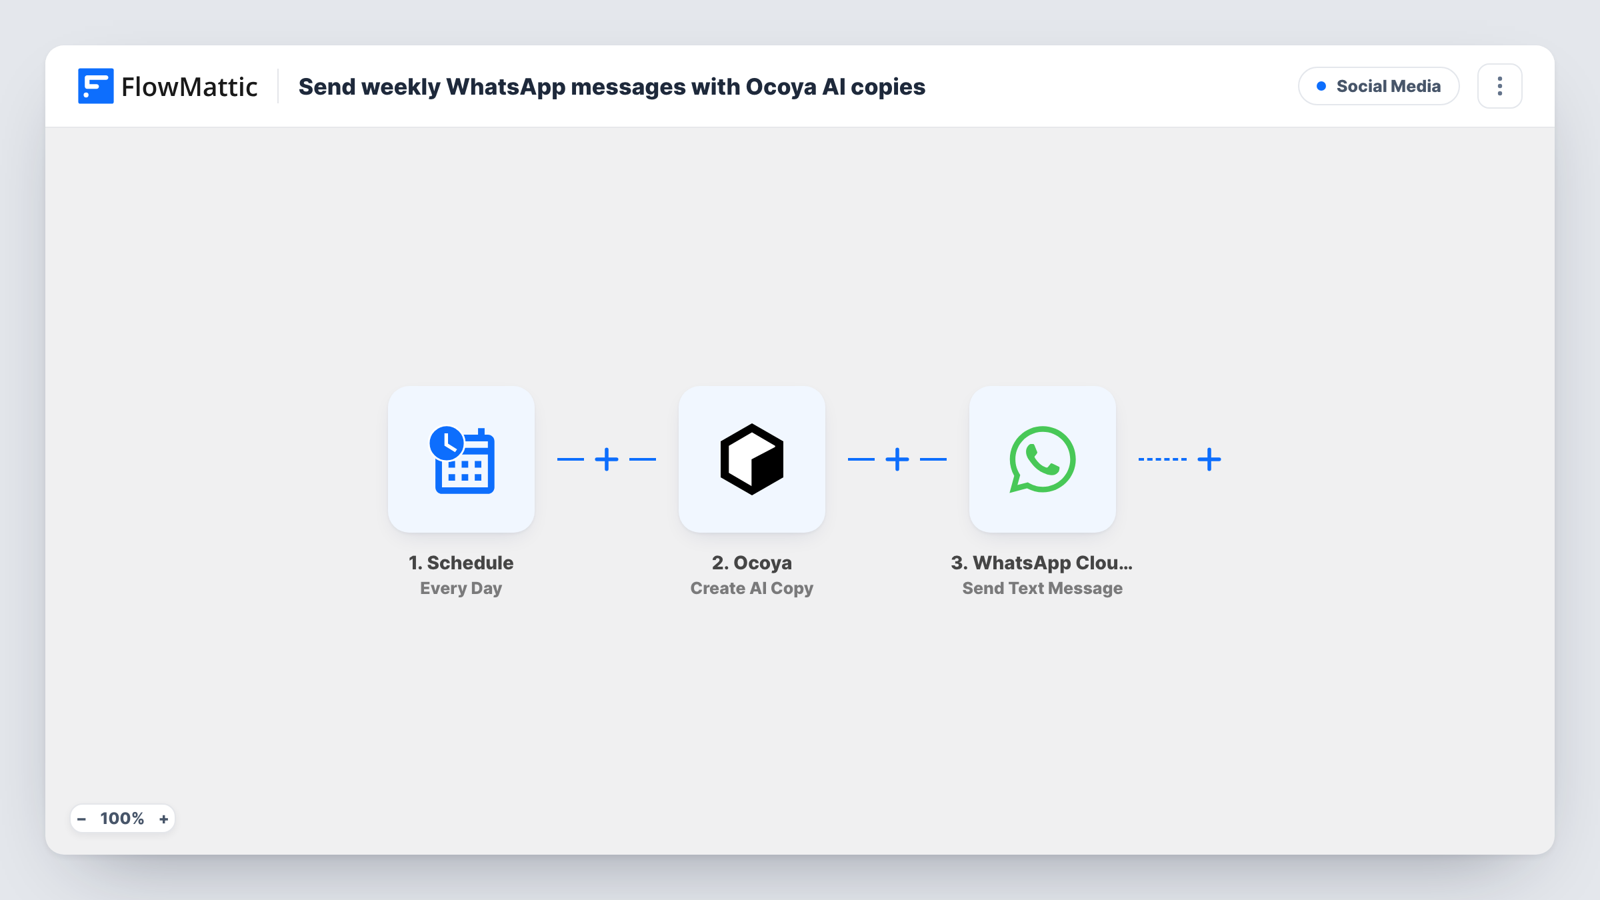This screenshot has height=900, width=1600.
Task: Add step between Ocoya and WhatsApp
Action: pos(897,459)
